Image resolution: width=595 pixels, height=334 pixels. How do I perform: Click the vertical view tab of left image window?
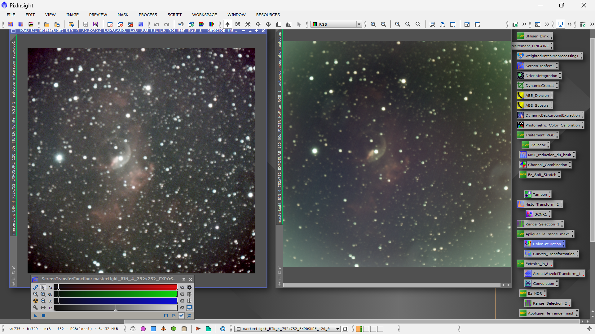13,138
